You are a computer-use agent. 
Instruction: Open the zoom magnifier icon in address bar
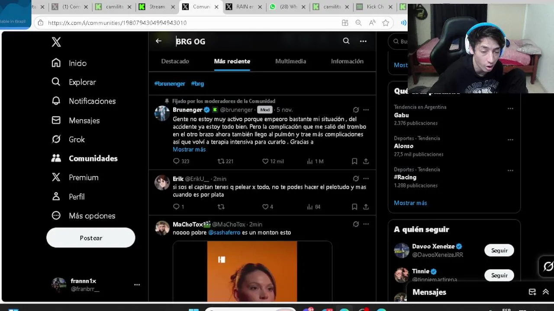pyautogui.click(x=358, y=23)
